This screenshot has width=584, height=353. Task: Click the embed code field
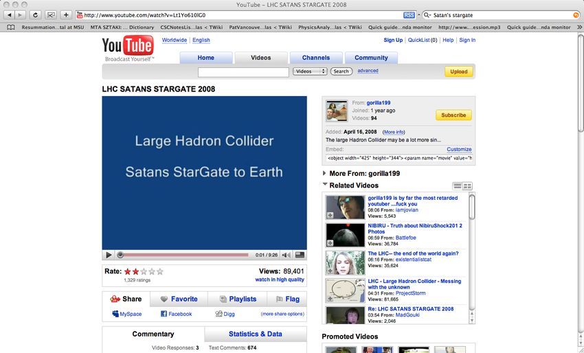(x=399, y=158)
